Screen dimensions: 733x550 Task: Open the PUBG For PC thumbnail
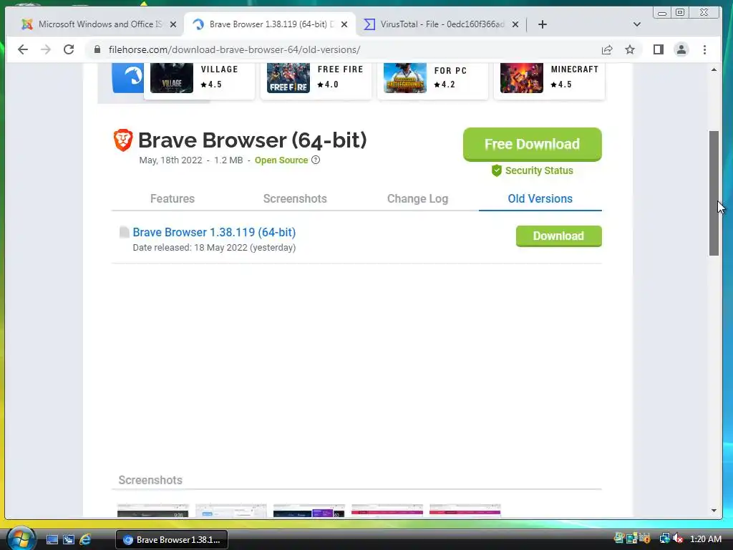[405, 77]
